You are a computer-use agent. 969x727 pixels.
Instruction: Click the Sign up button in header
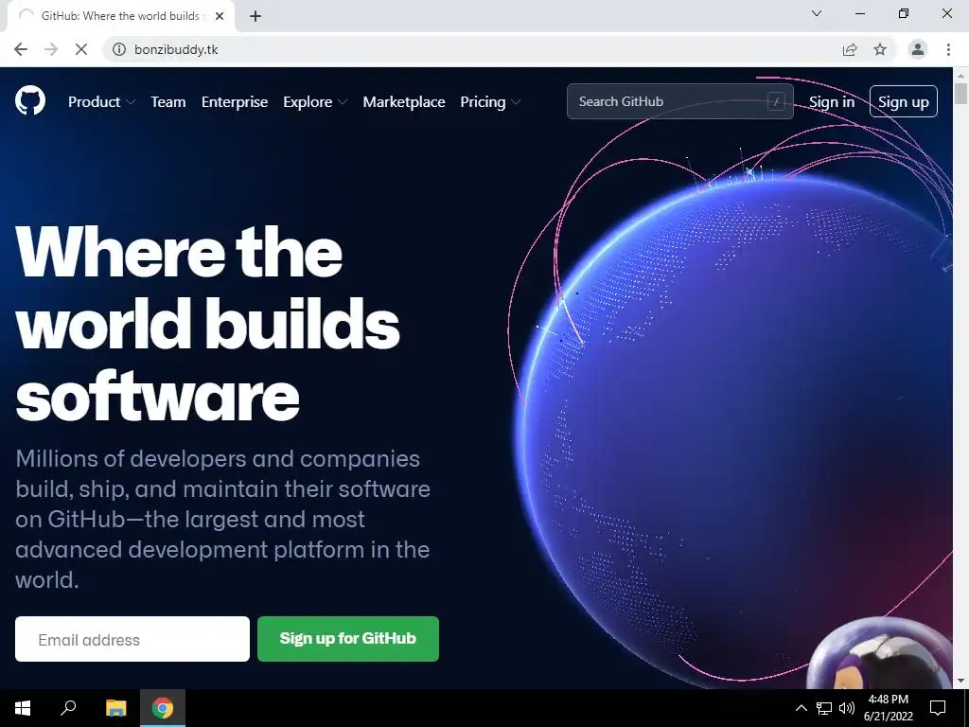click(x=904, y=101)
